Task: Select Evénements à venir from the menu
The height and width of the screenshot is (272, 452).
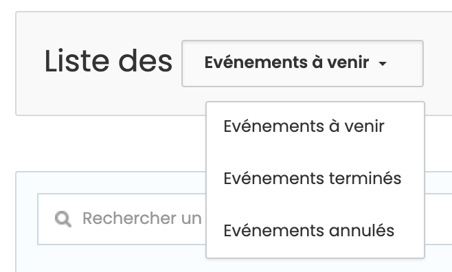Action: (315, 126)
